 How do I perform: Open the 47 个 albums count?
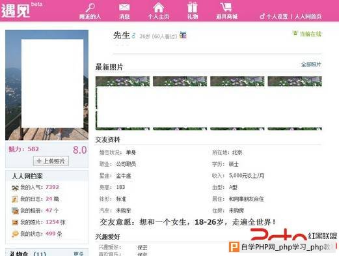[52, 210]
